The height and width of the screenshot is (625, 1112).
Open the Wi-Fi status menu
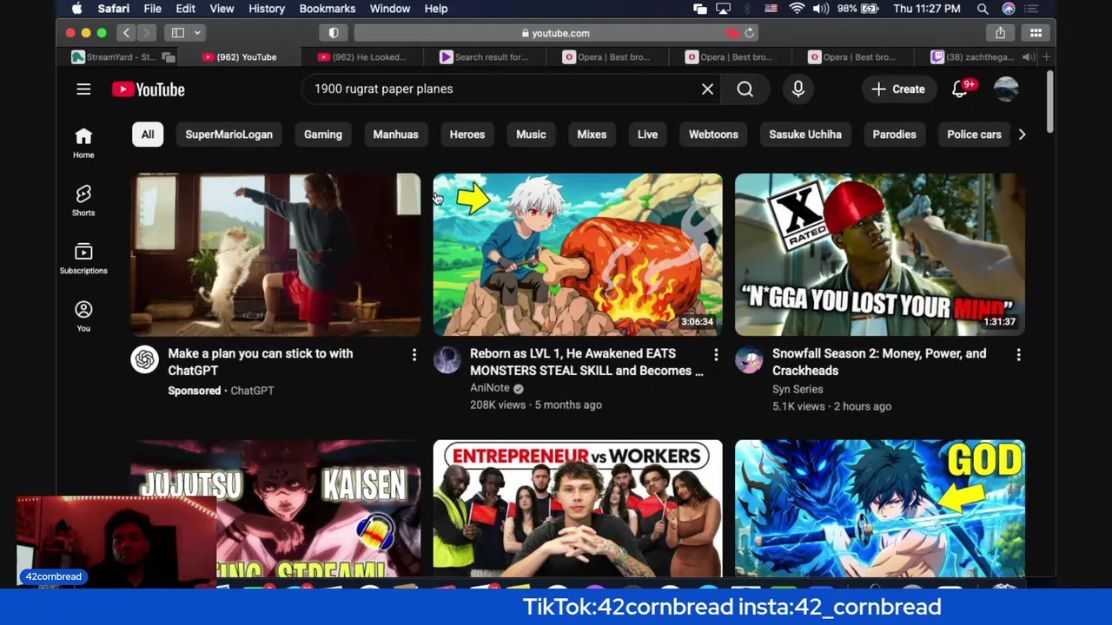[797, 9]
